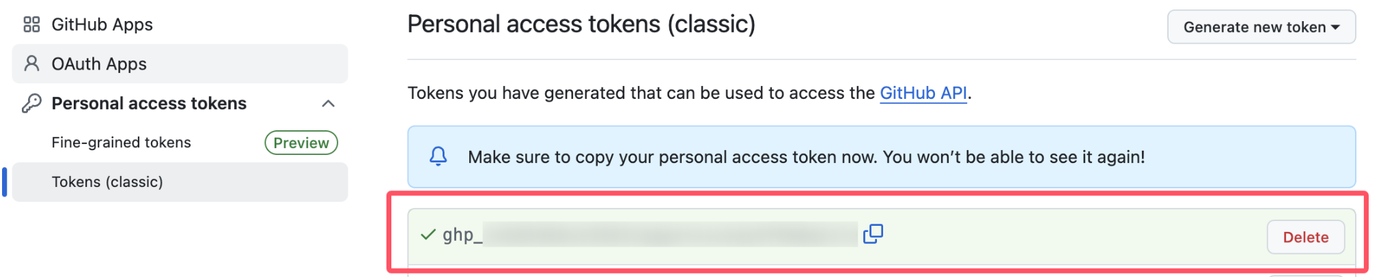
Task: Click the blurred ghp_ token text
Action: tap(649, 235)
